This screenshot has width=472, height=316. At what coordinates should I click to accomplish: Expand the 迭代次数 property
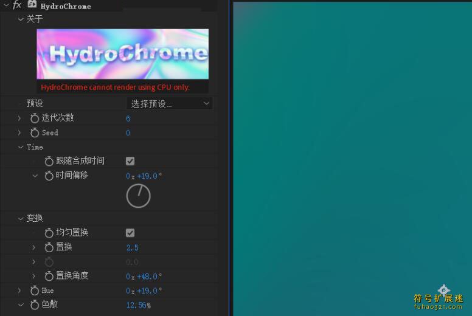[19, 118]
